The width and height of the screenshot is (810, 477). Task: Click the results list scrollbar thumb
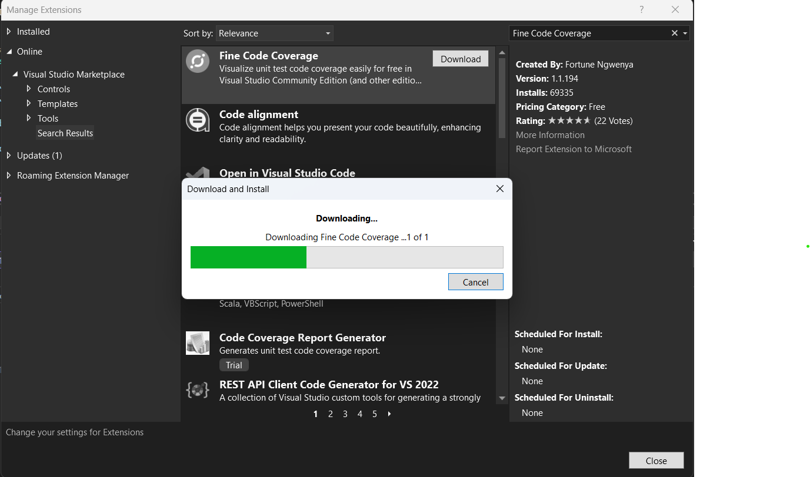click(502, 98)
